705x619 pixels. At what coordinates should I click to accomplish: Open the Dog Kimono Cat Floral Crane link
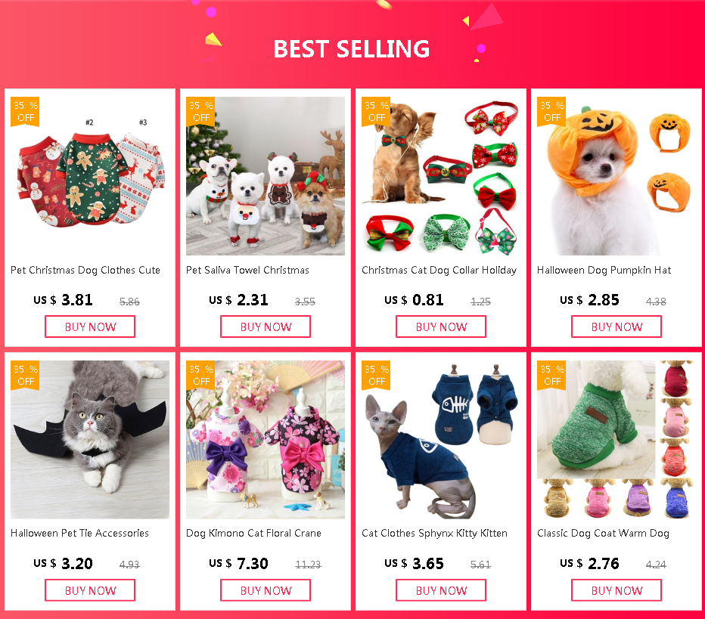coord(253,533)
